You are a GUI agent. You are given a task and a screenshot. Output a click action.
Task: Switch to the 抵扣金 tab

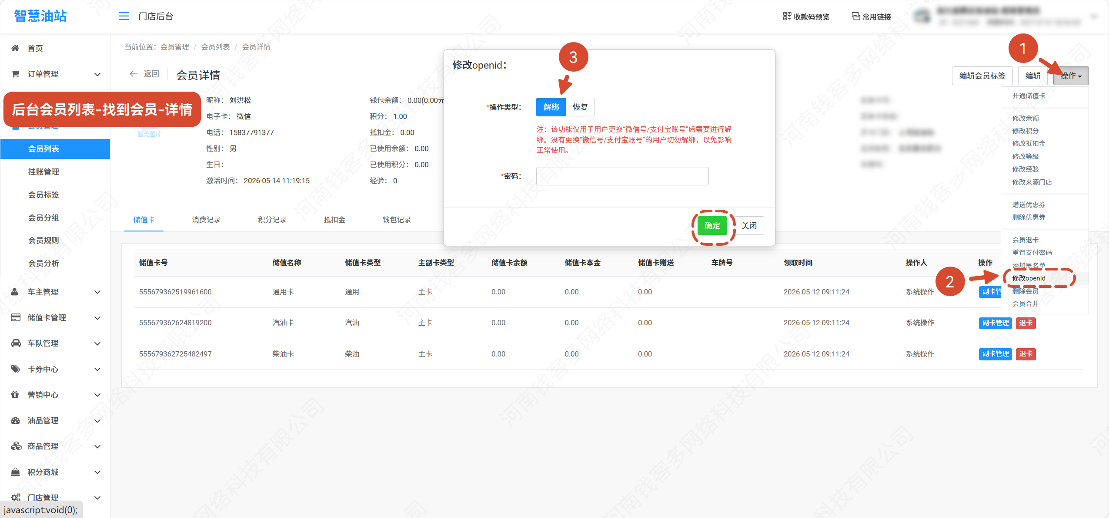coord(334,220)
